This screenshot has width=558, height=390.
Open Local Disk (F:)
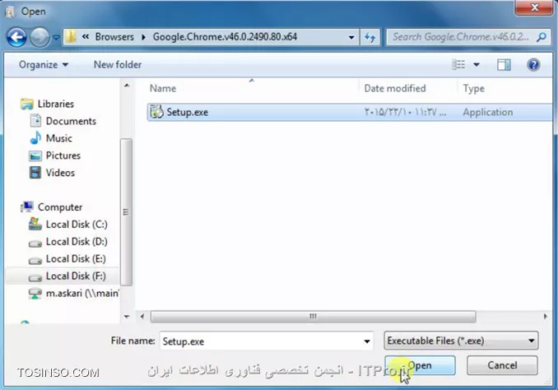pyautogui.click(x=76, y=276)
